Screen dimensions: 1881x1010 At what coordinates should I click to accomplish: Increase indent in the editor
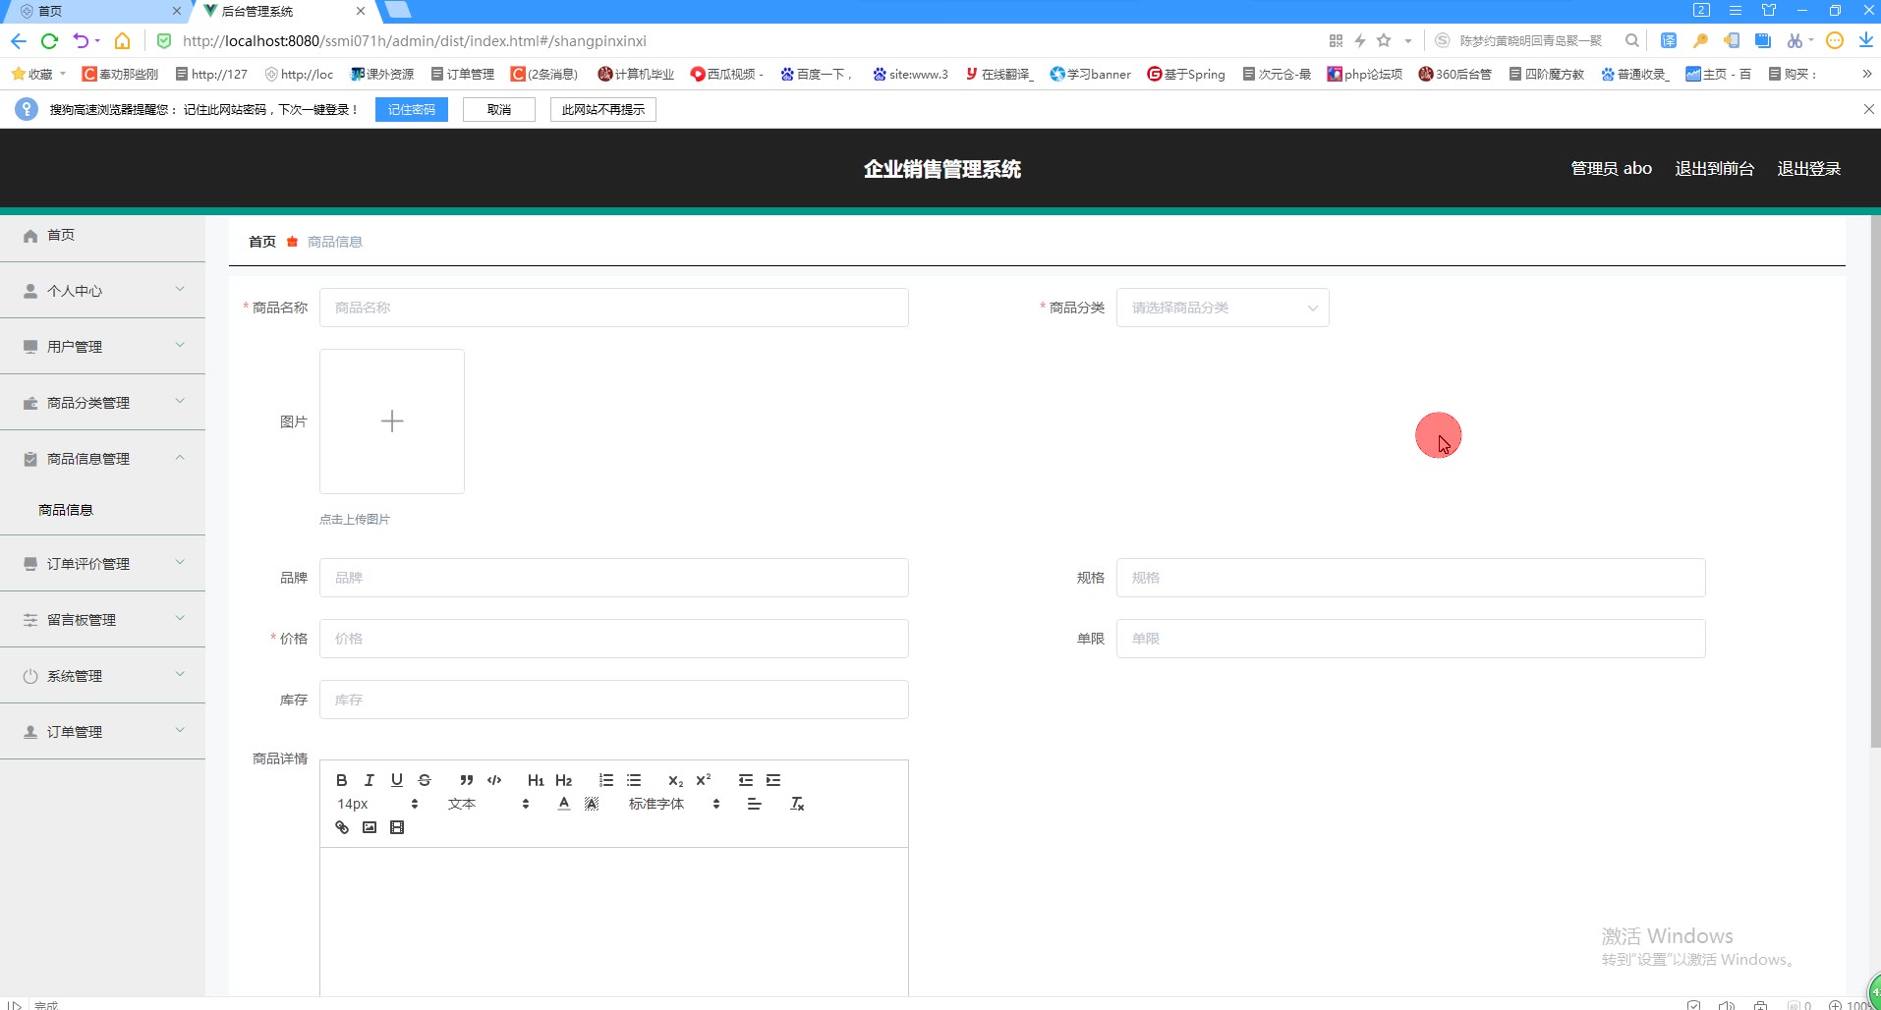773,780
